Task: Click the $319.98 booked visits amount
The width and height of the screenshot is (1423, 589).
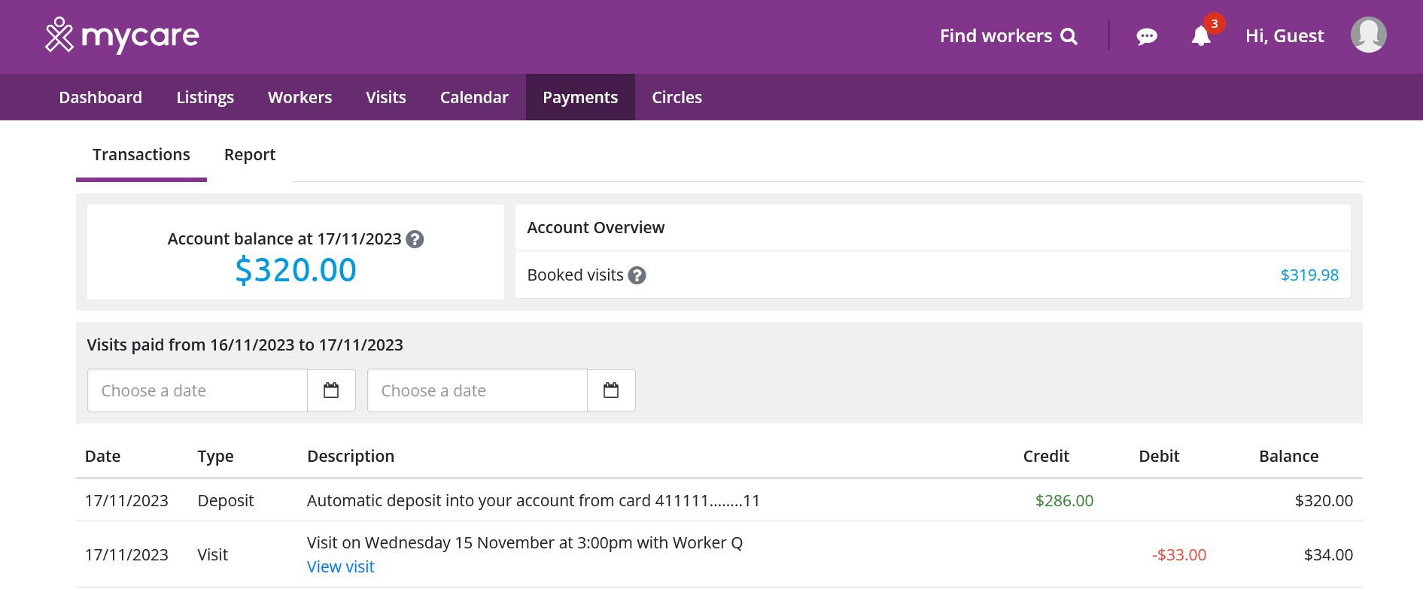Action: click(x=1309, y=275)
